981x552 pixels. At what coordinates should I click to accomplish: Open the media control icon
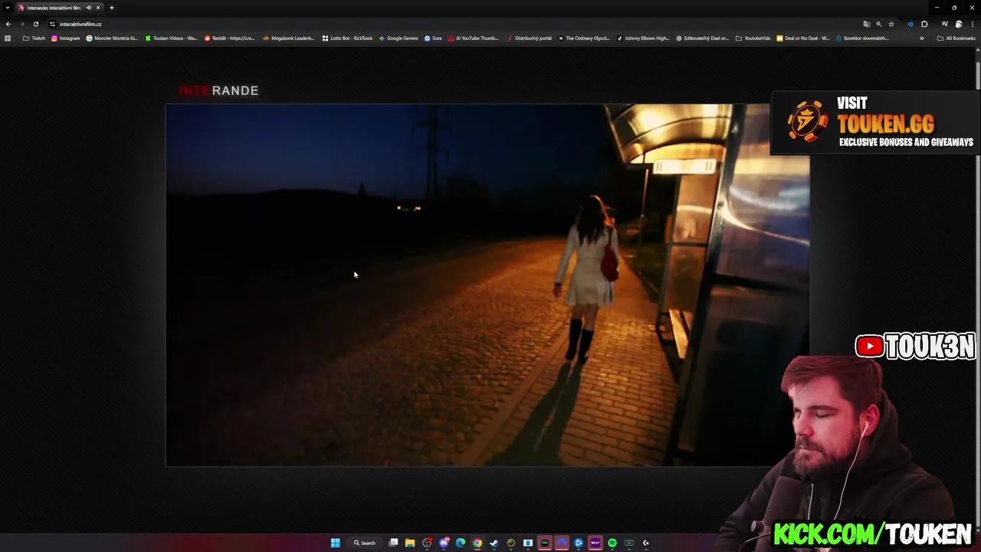point(945,24)
